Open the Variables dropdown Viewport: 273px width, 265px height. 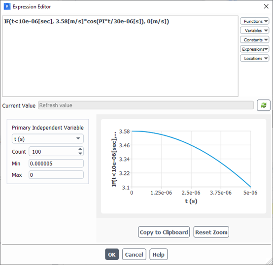click(255, 31)
